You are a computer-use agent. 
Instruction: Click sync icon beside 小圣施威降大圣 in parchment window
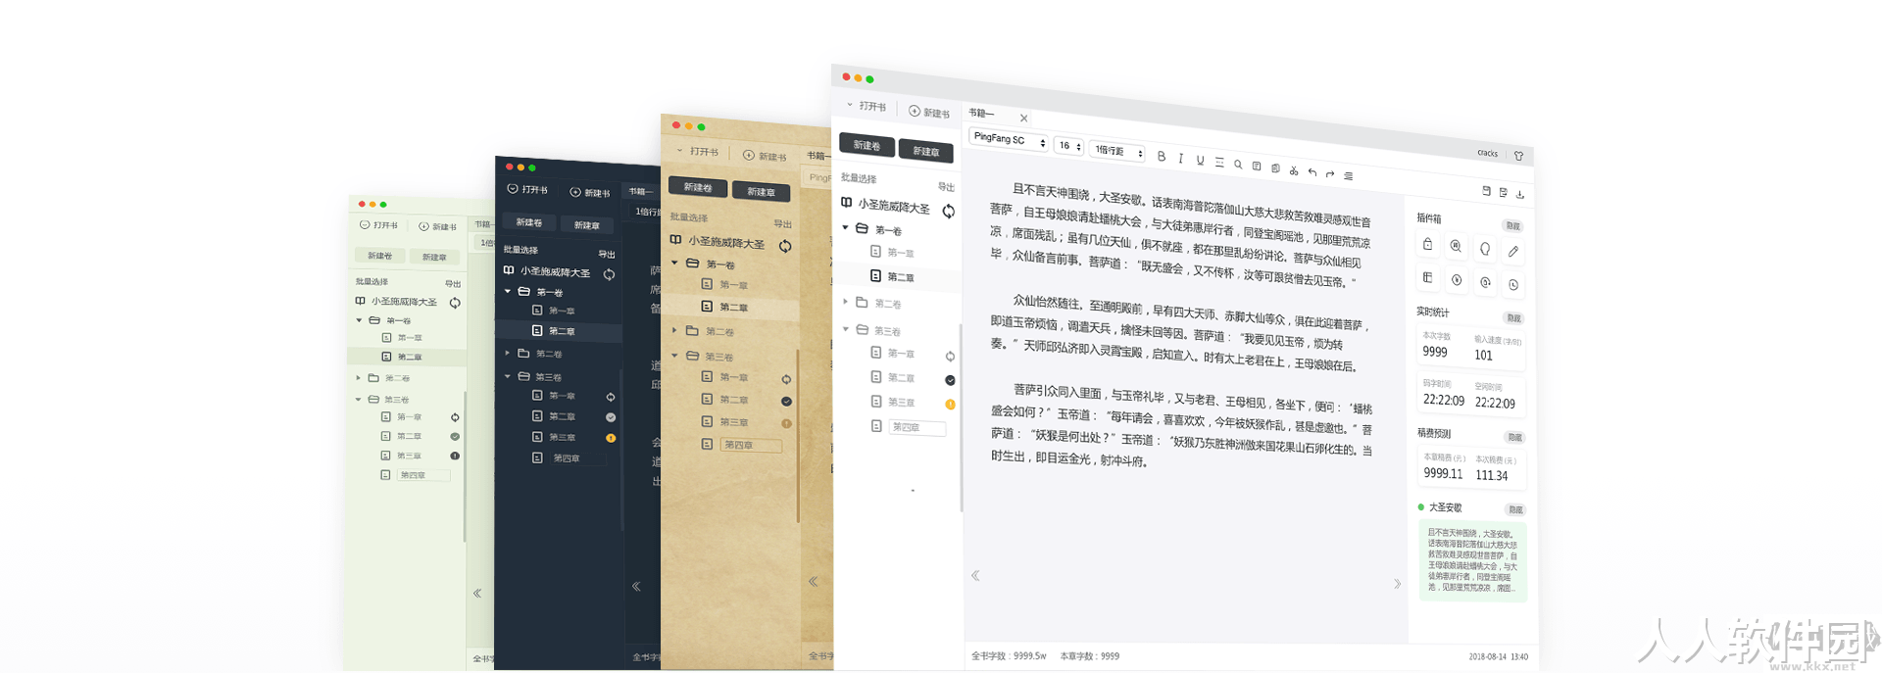point(785,246)
